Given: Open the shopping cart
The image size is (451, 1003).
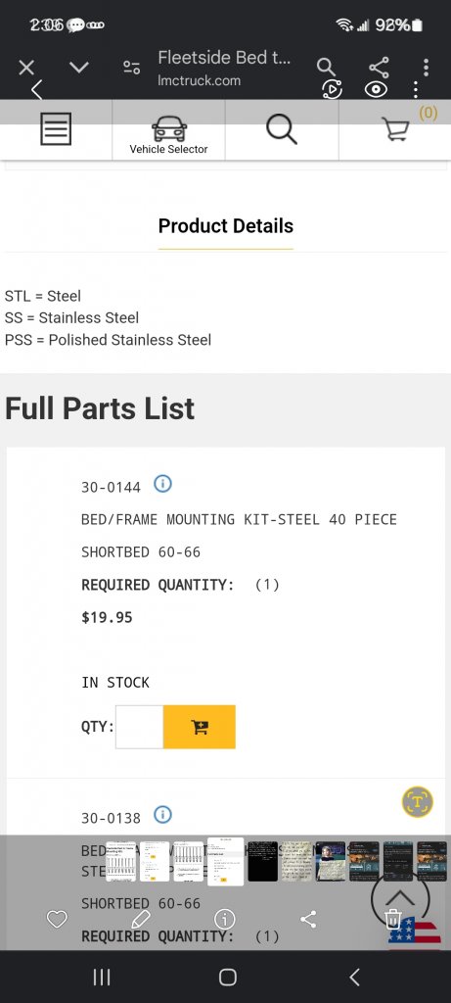Looking at the screenshot, I should pyautogui.click(x=395, y=130).
